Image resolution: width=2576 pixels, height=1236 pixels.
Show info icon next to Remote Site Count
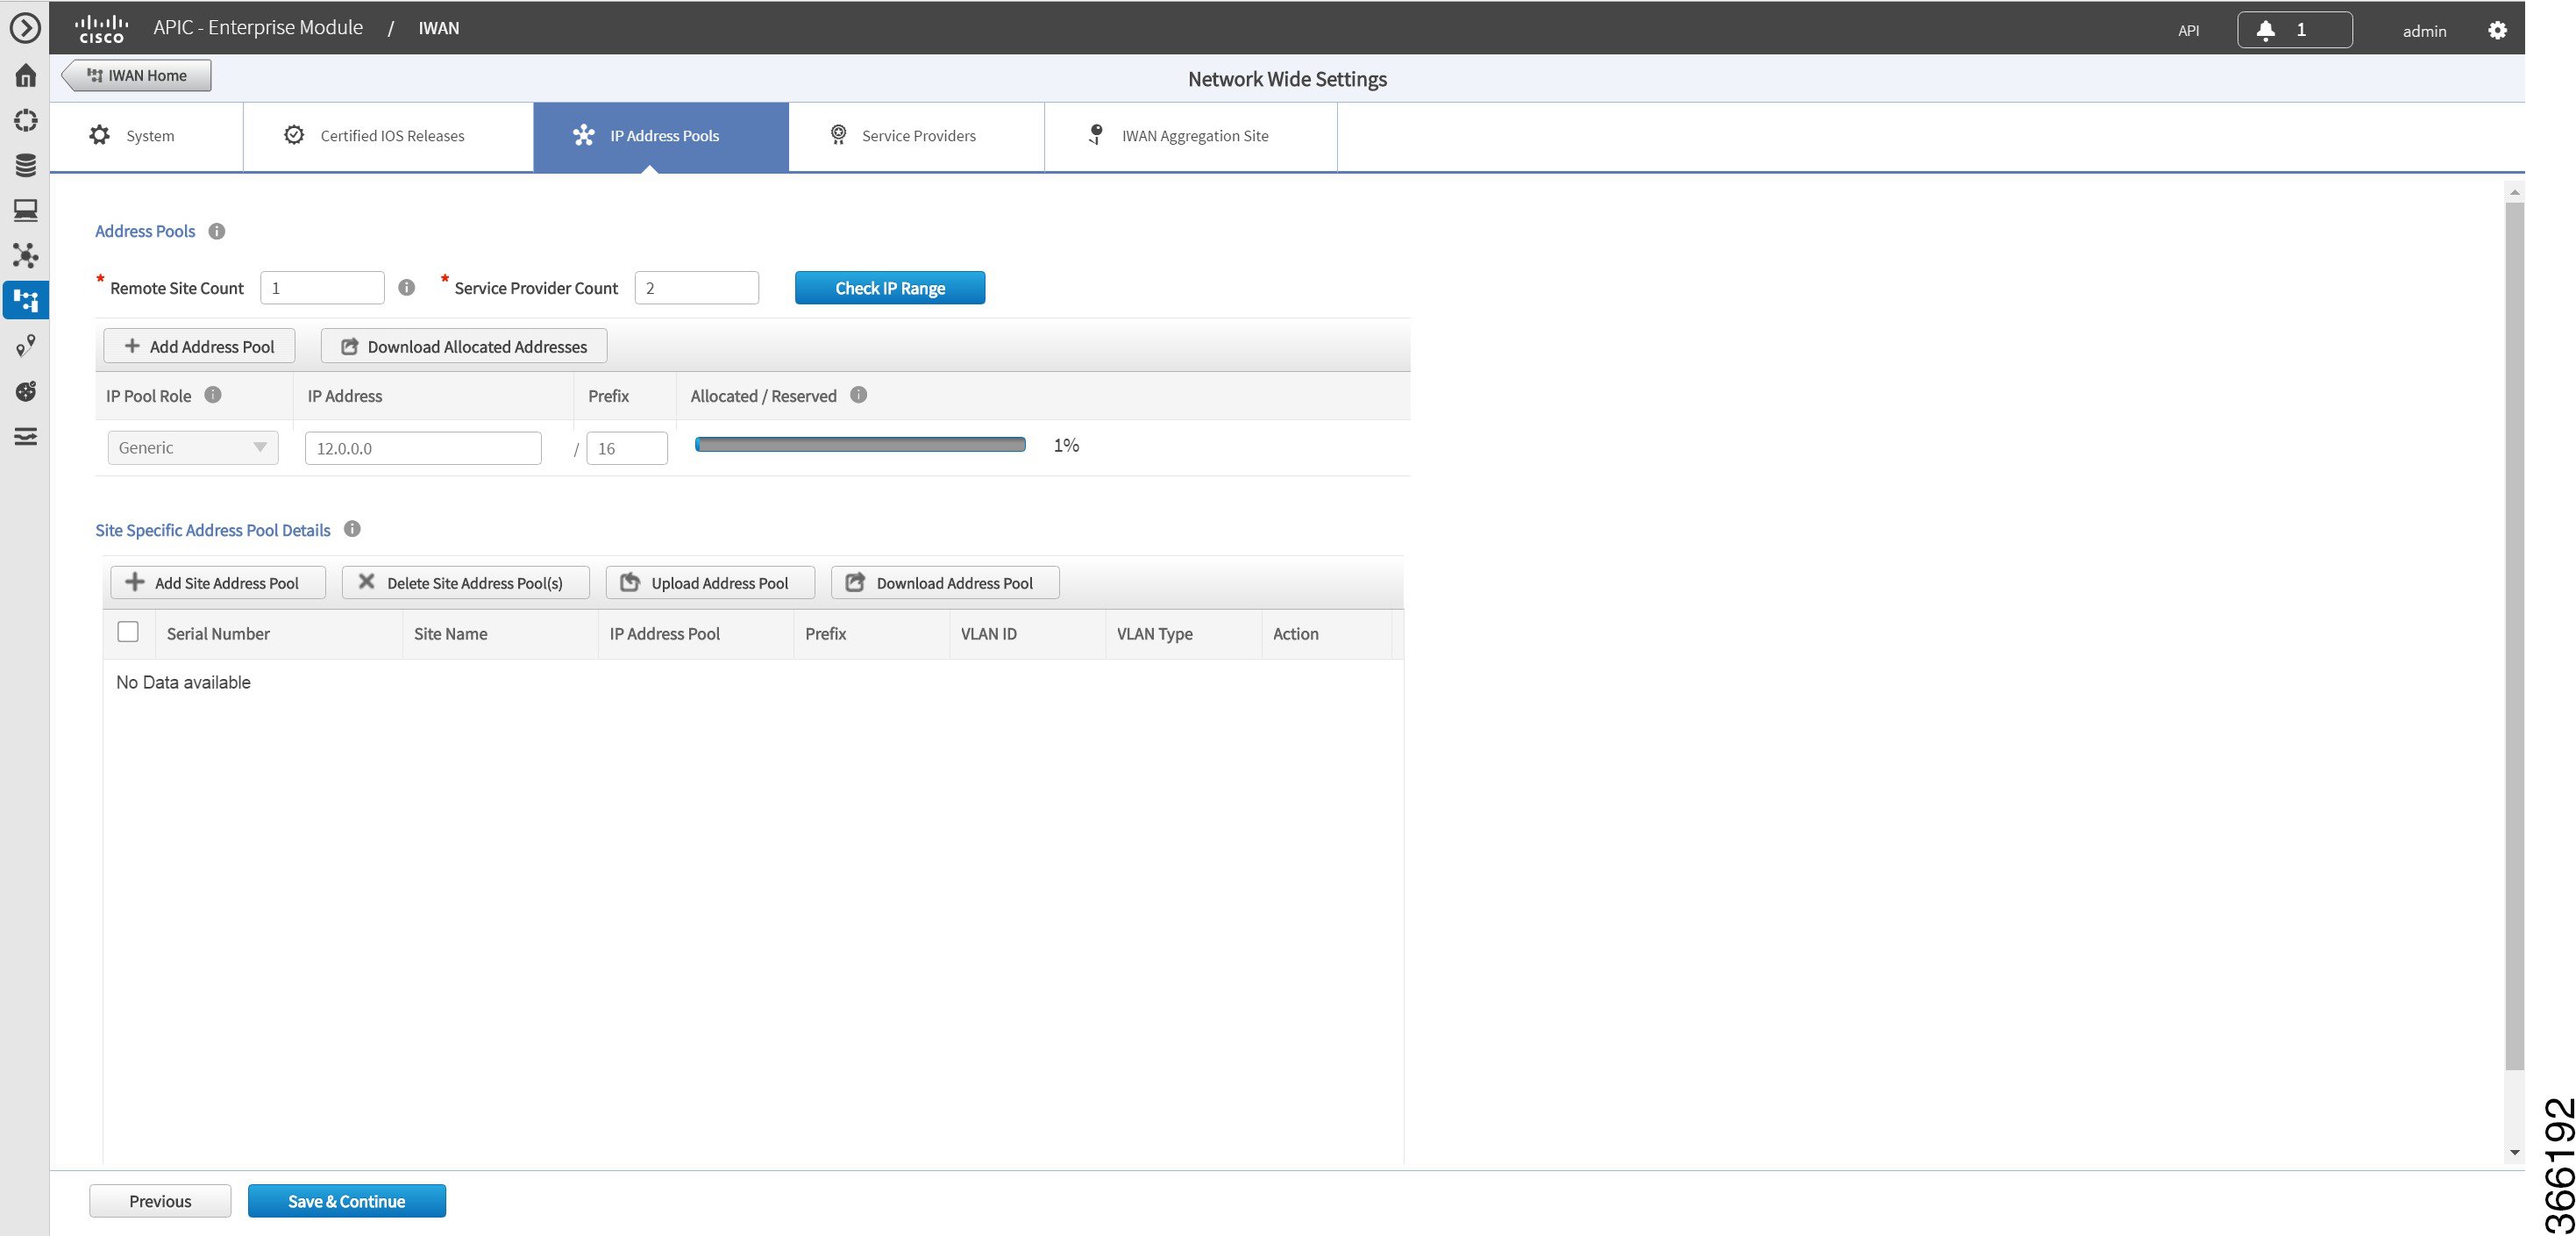point(406,287)
